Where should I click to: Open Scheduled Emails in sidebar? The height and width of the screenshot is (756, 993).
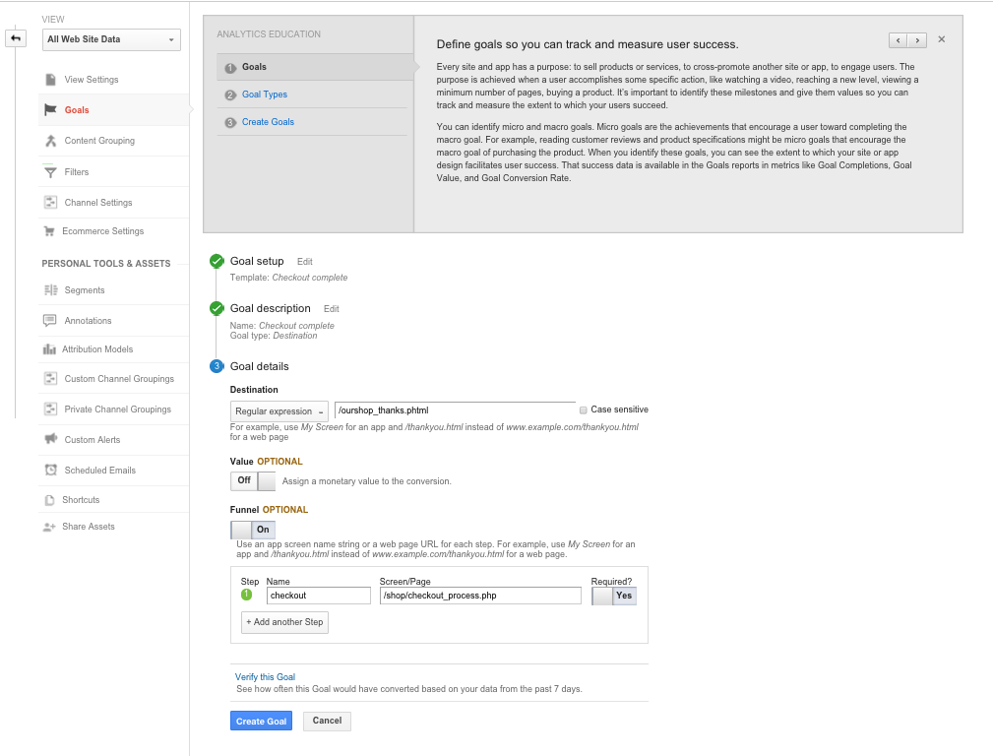[100, 471]
